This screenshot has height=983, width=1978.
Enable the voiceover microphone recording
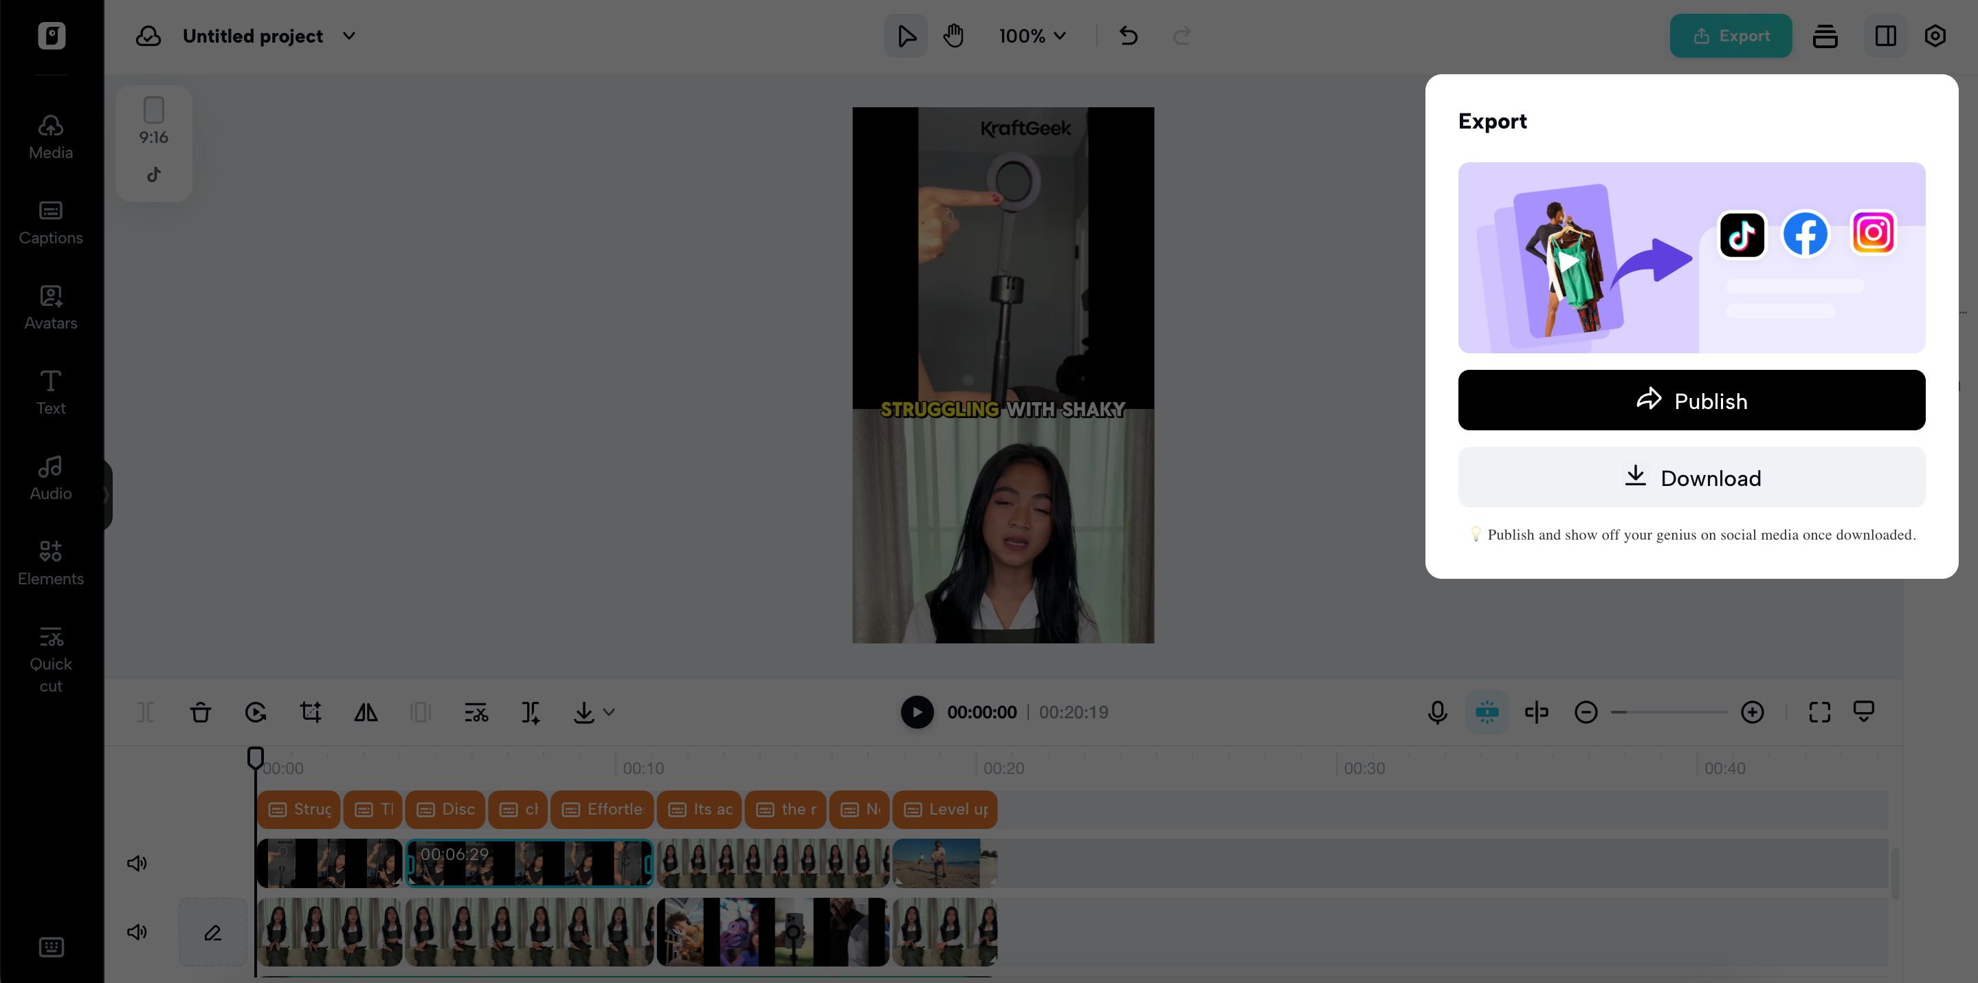[x=1436, y=712]
